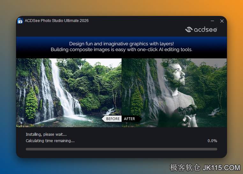Click the 0.0% progress value
The height and width of the screenshot is (174, 243).
212,141
